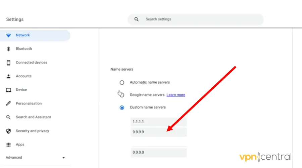Viewport: 302px width, 168px height.
Task: Expand the Advanced section arrow
Action: tap(63, 158)
